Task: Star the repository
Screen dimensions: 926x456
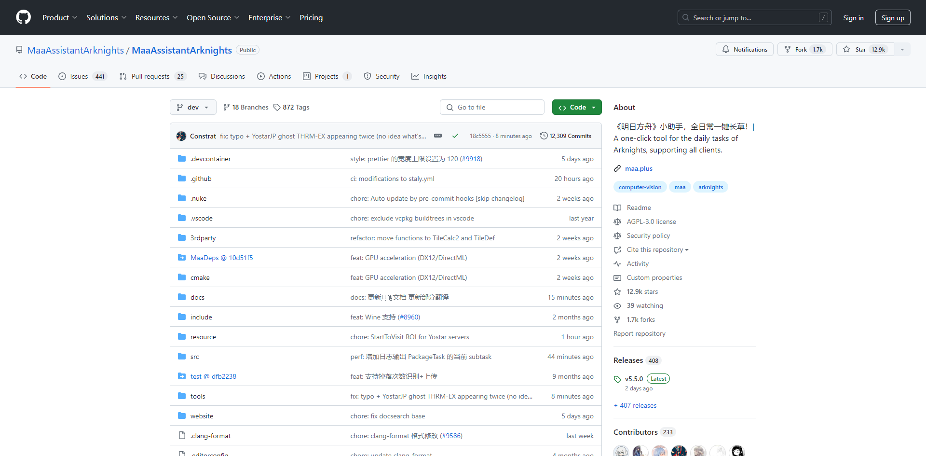Action: (865, 49)
